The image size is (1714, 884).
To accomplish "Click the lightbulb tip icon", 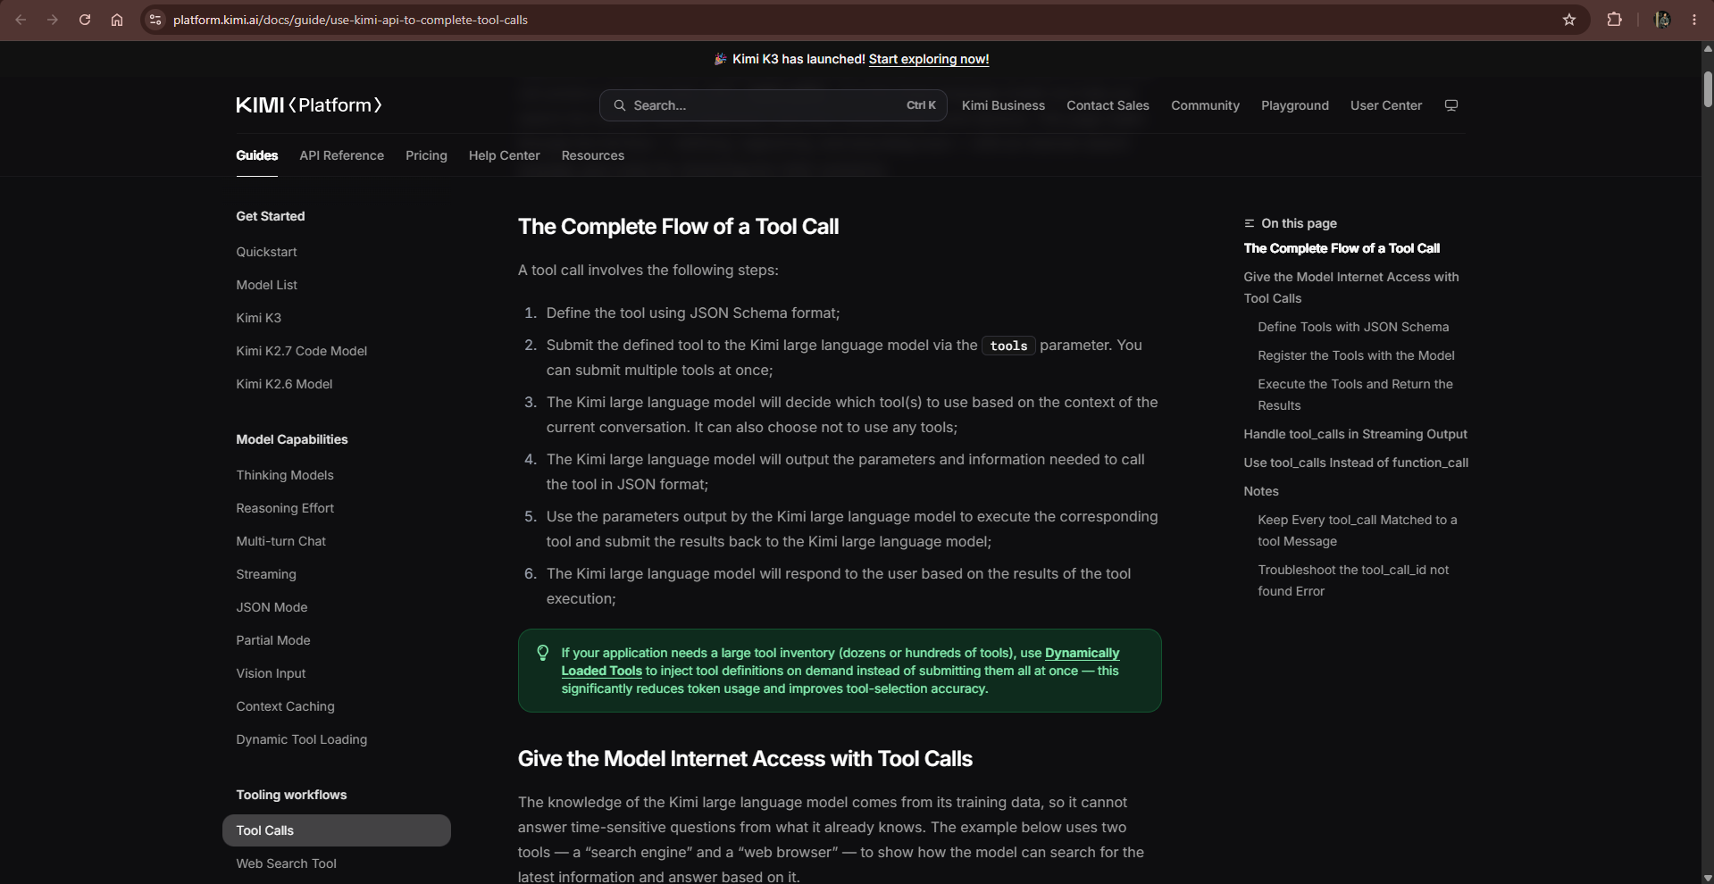I will (x=542, y=653).
